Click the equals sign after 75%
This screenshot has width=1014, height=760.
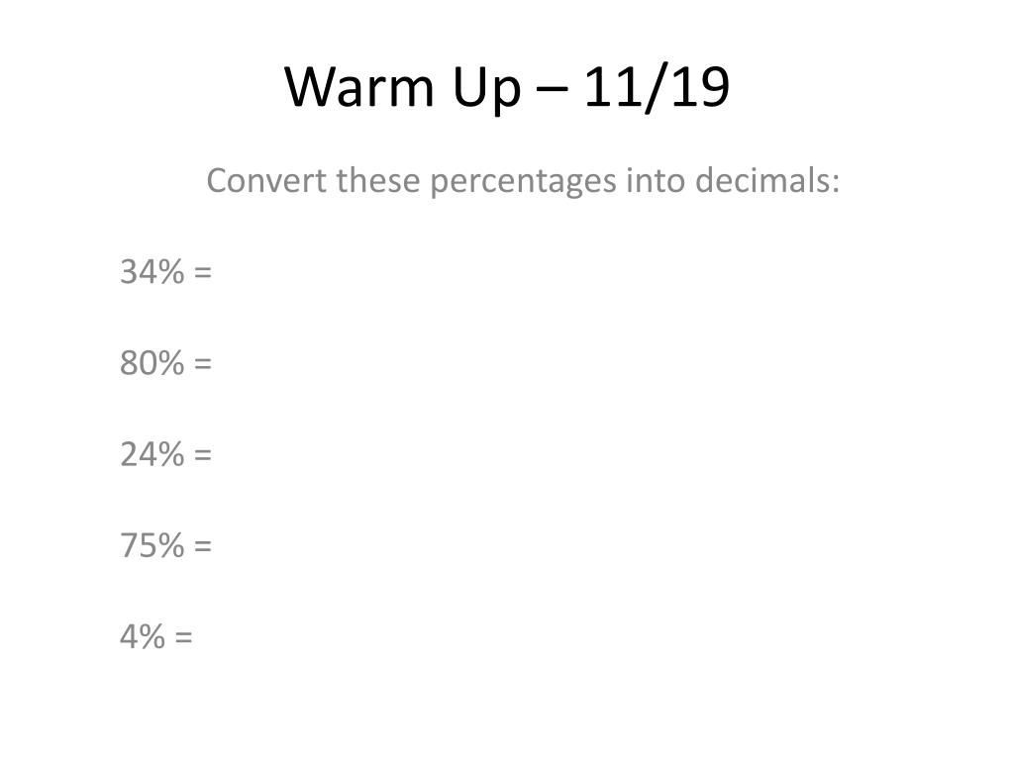(x=203, y=546)
